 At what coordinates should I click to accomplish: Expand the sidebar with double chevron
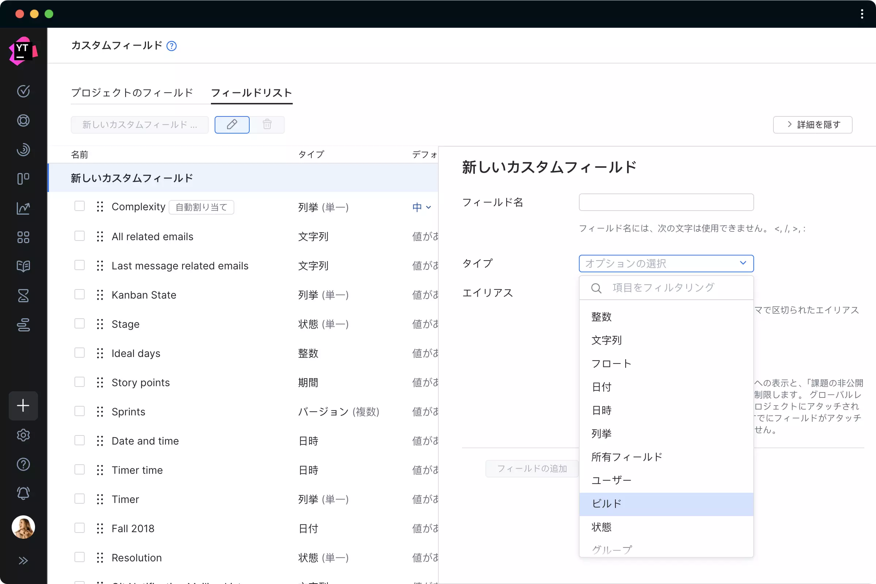coord(23,561)
